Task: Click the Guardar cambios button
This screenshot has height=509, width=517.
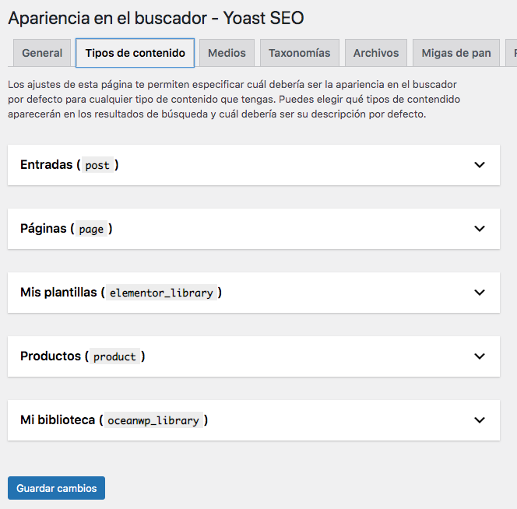Action: 56,488
